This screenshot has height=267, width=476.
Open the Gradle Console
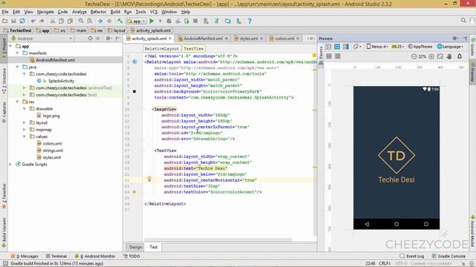(x=448, y=256)
